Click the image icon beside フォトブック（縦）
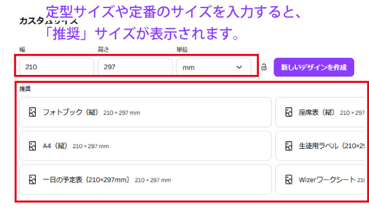The width and height of the screenshot is (369, 218). pos(32,112)
